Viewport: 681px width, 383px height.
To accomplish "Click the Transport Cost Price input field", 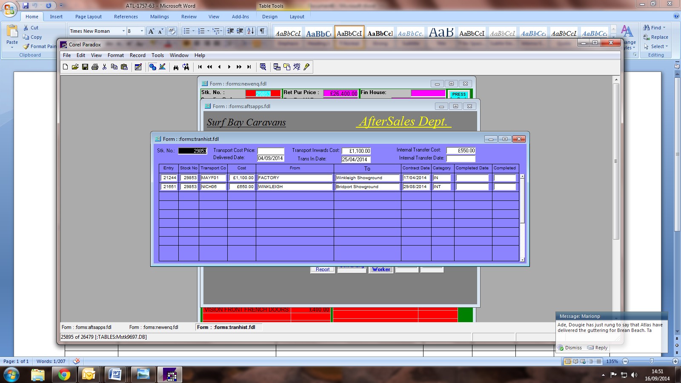I will click(271, 151).
